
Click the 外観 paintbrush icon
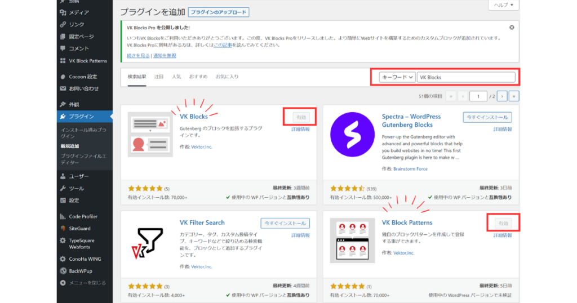point(63,104)
